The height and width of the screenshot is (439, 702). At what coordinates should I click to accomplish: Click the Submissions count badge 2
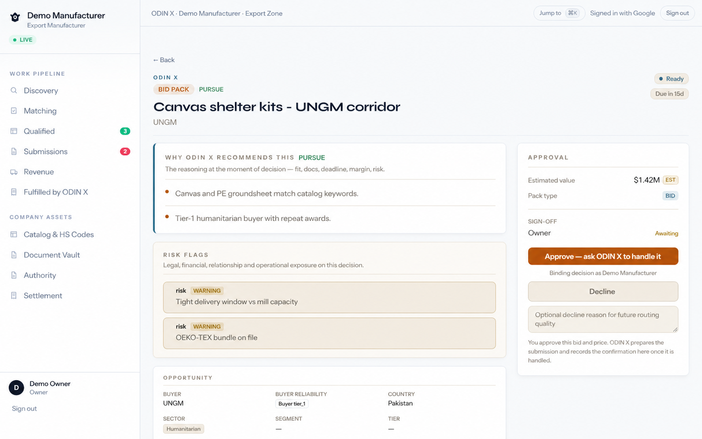[125, 151]
